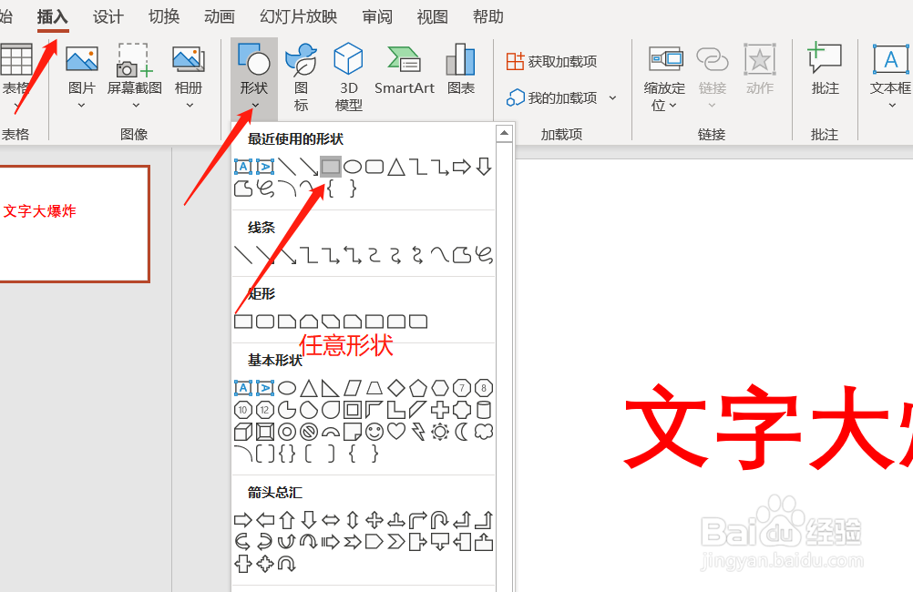Open the 帮助 tab
The image size is (913, 592).
click(x=488, y=17)
